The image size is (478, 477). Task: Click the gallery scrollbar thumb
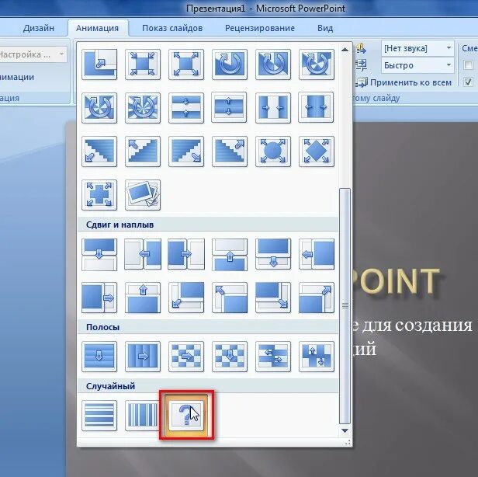tap(345, 306)
